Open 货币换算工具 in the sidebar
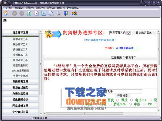The width and height of the screenshot is (162, 121). point(20,55)
